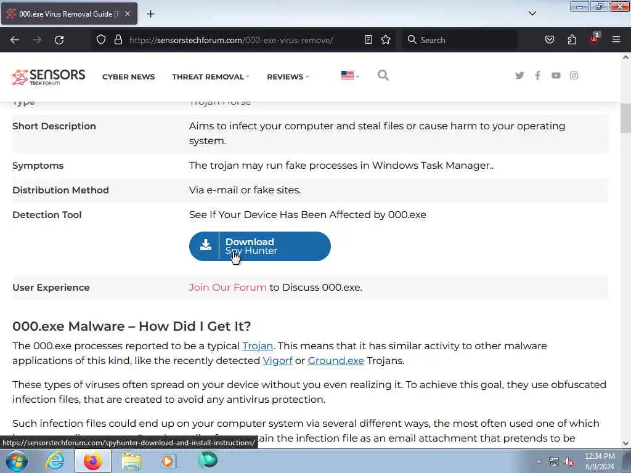Show hidden system tray icons
The height and width of the screenshot is (473, 631).
[x=539, y=461]
